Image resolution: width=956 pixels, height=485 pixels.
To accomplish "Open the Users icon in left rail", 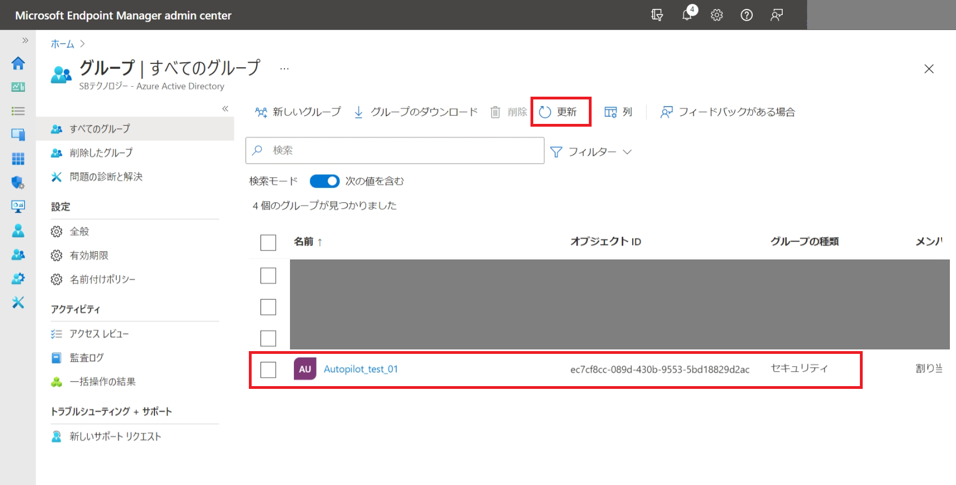I will click(x=18, y=230).
